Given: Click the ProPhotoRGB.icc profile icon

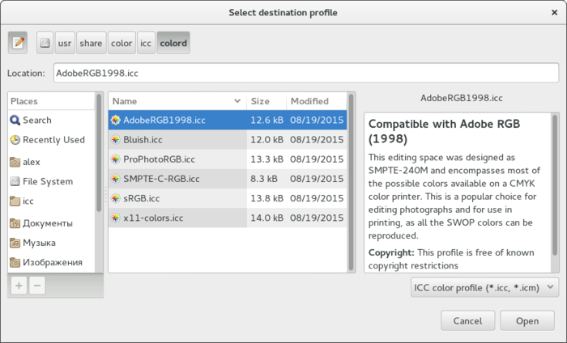Looking at the screenshot, I should (x=115, y=159).
